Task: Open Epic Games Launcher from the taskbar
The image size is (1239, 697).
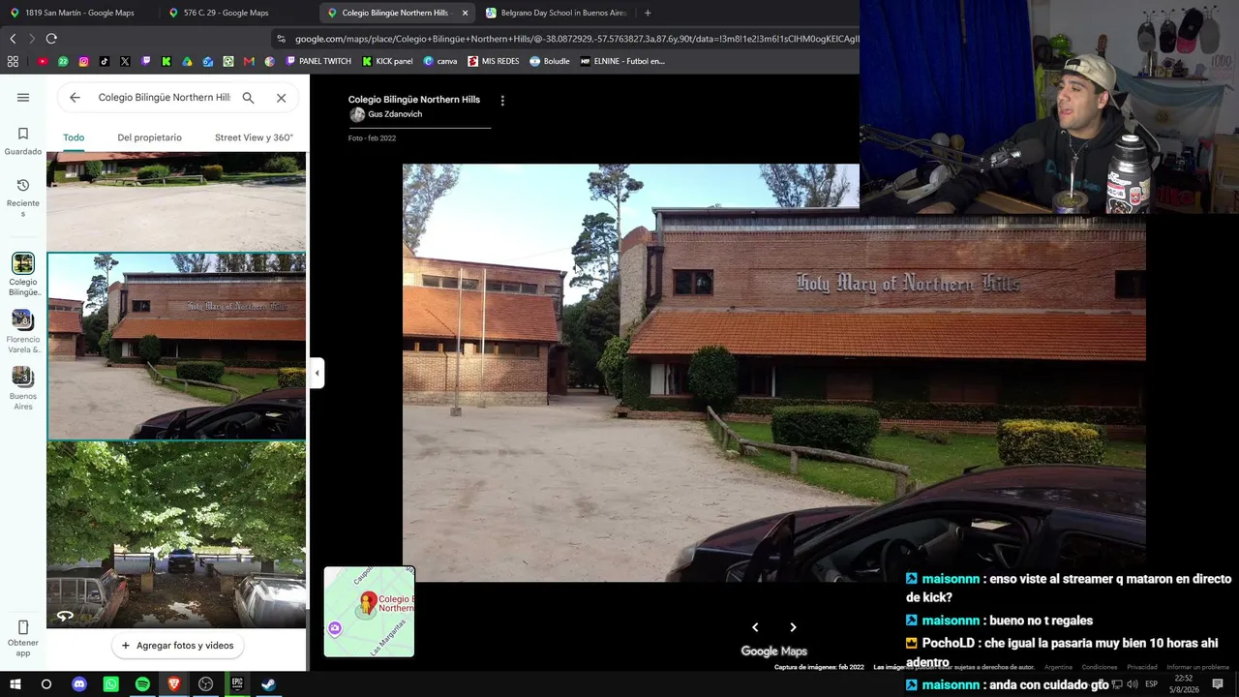Action: coord(237,684)
